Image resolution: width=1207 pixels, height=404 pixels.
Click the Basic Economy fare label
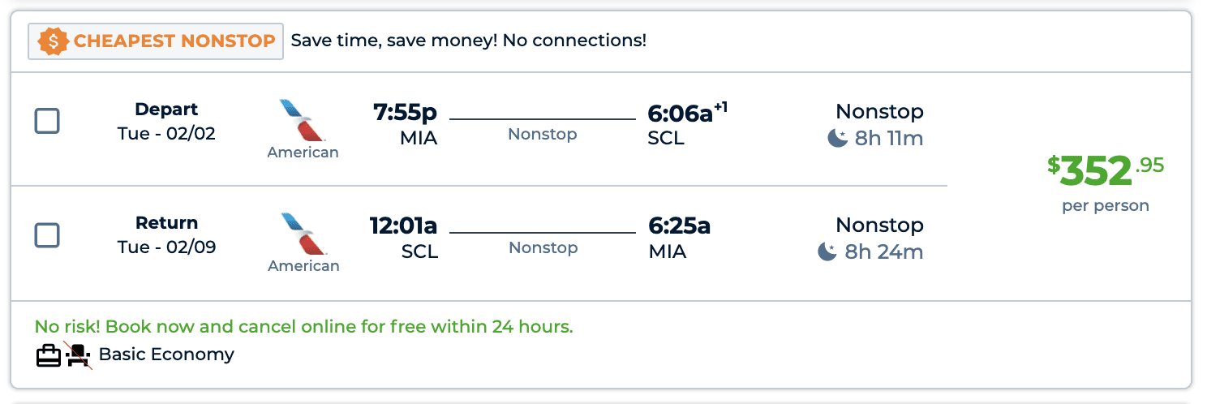[166, 355]
